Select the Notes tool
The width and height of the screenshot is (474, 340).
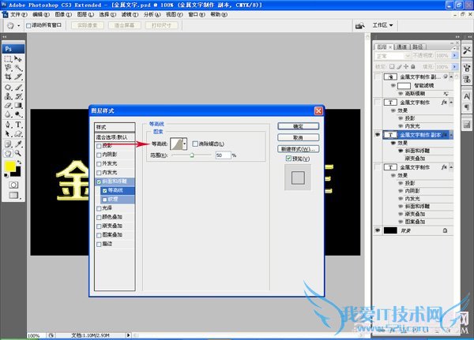8,144
